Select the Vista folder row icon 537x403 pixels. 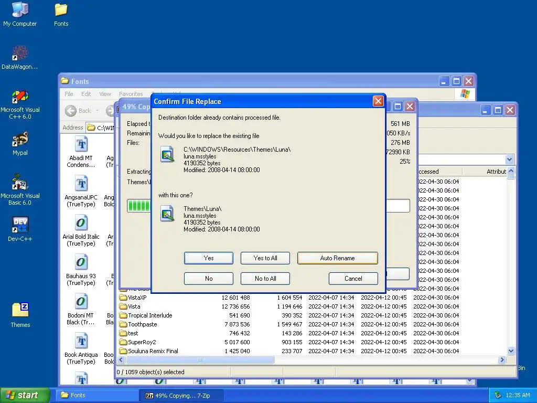(x=123, y=306)
